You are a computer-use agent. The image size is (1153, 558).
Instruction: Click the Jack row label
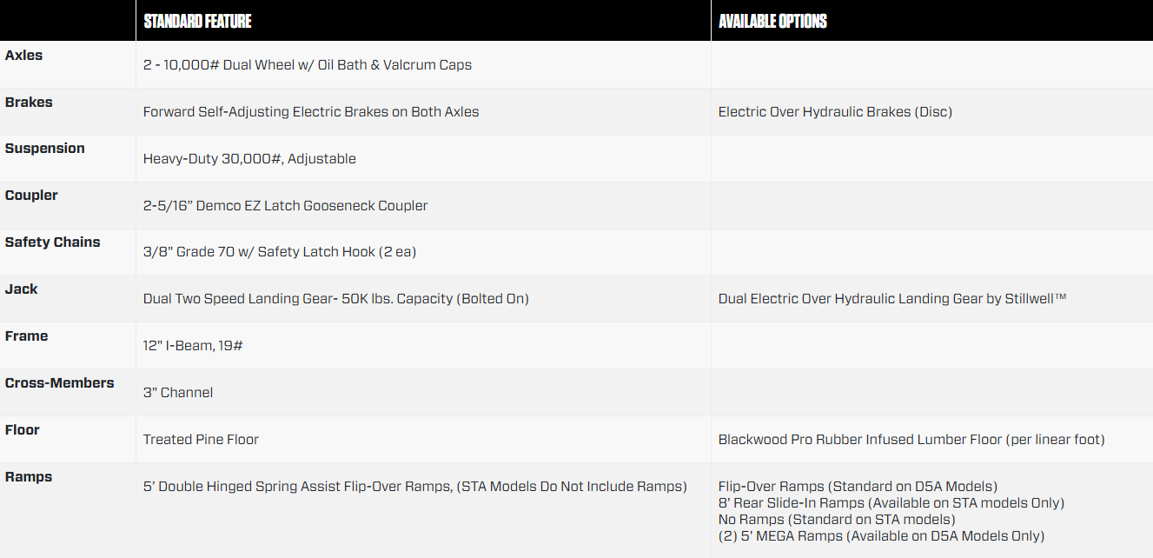[21, 289]
